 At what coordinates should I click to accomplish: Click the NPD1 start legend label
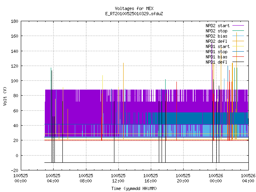coord(218,46)
